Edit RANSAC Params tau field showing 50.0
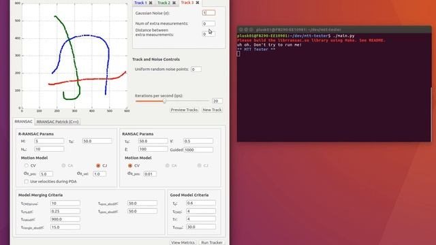436x245 pixels. [x=153, y=141]
